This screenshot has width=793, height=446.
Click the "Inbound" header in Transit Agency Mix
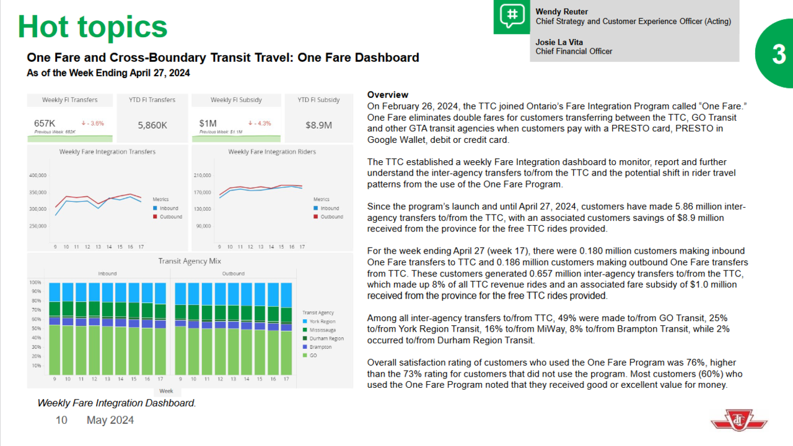tap(107, 273)
